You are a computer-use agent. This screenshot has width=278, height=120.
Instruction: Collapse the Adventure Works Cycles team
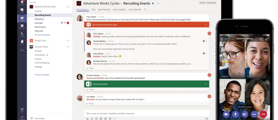pos(45,7)
